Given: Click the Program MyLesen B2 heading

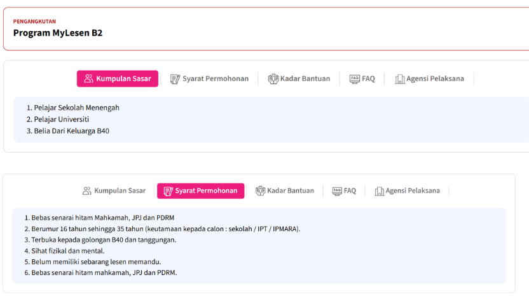Looking at the screenshot, I should coord(58,32).
